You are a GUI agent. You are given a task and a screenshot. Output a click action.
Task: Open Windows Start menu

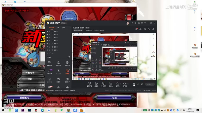[x=3, y=110]
